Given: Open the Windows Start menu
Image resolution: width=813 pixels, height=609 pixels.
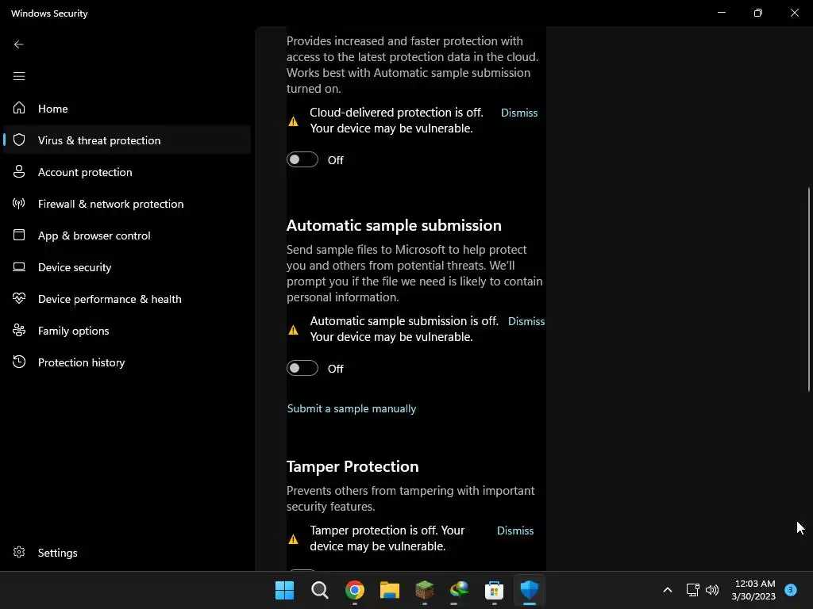Looking at the screenshot, I should click(x=284, y=590).
